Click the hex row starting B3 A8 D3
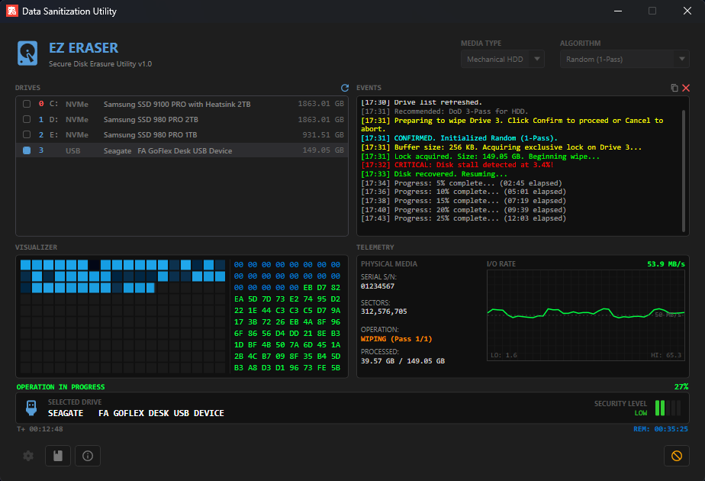The image size is (705, 481). 288,367
